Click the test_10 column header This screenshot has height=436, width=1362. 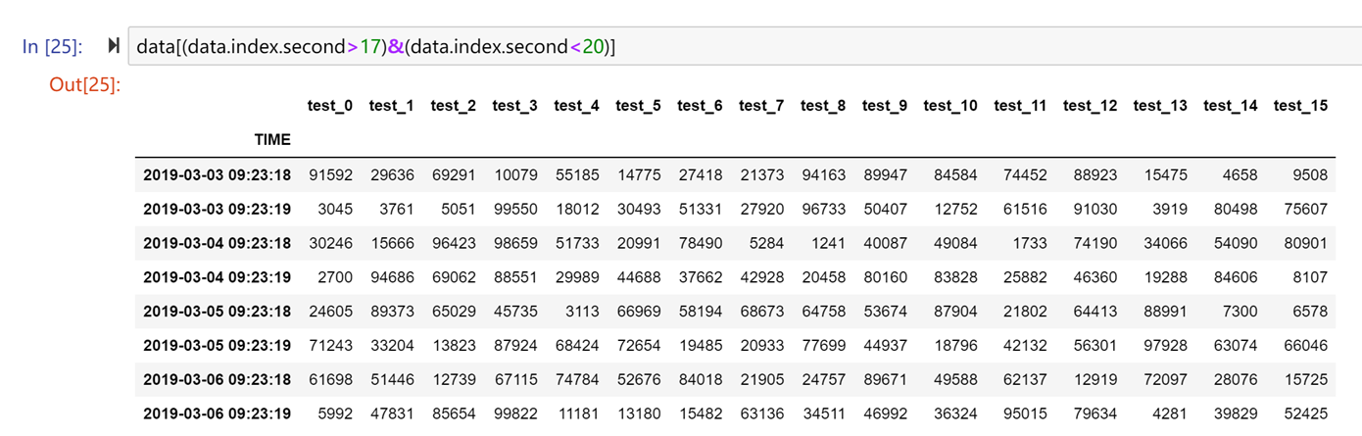click(950, 106)
